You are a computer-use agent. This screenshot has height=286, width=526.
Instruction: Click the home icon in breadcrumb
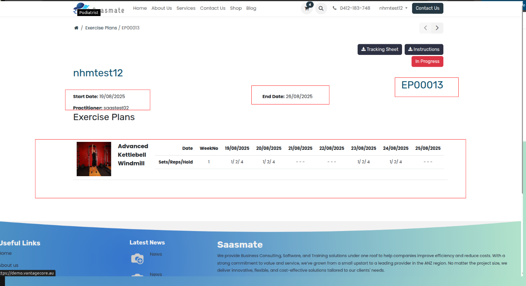point(76,28)
